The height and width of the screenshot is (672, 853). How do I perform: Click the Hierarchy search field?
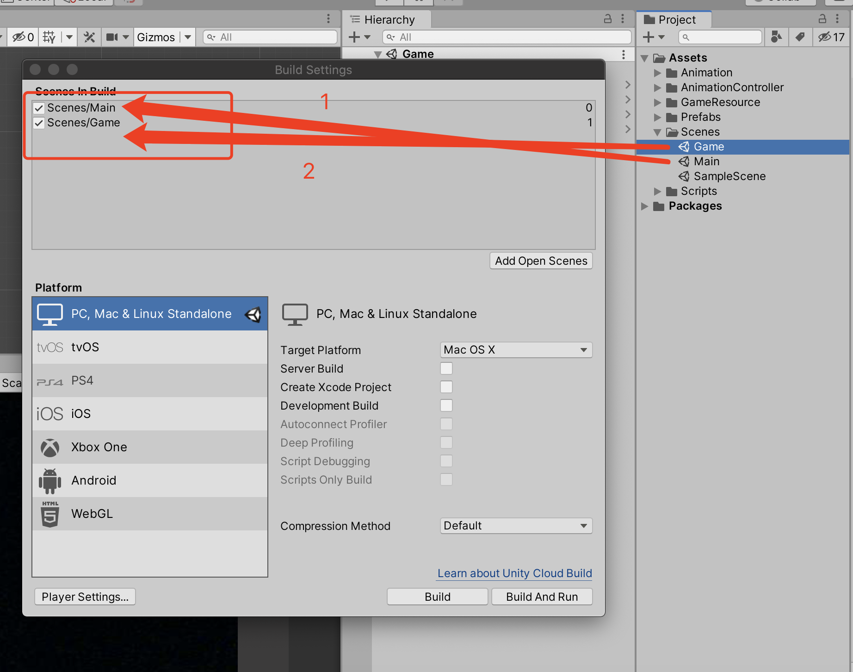(507, 37)
